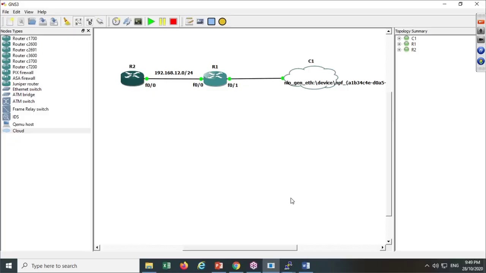Image resolution: width=486 pixels, height=273 pixels.
Task: Expand R1 in Topology Summary
Action: tap(399, 44)
